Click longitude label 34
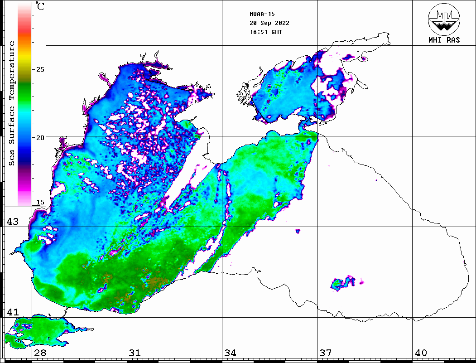The height and width of the screenshot is (363, 476). pos(231,353)
